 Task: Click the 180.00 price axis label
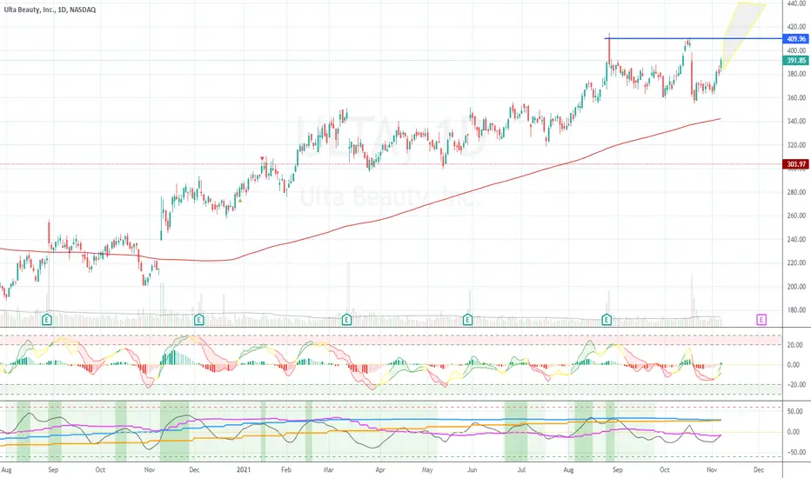coord(796,310)
